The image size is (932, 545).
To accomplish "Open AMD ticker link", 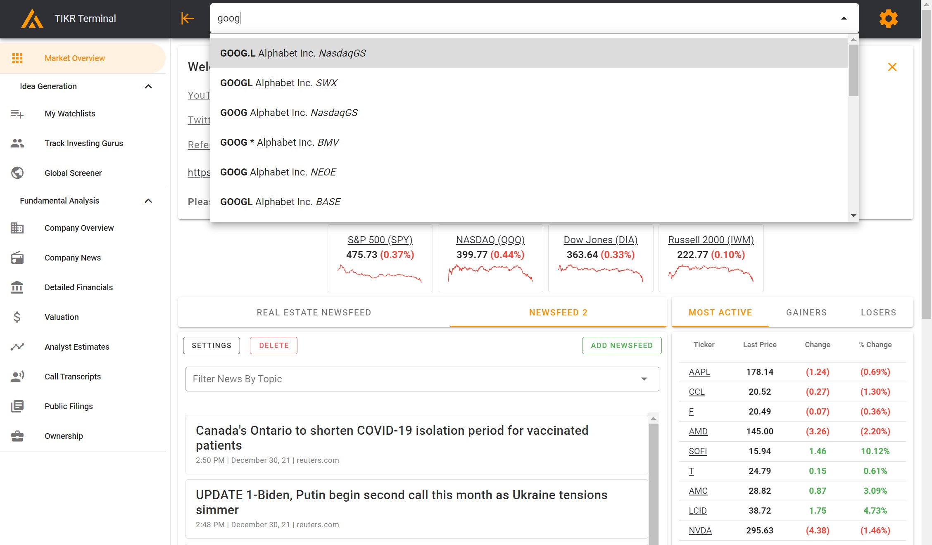I will pos(698,431).
